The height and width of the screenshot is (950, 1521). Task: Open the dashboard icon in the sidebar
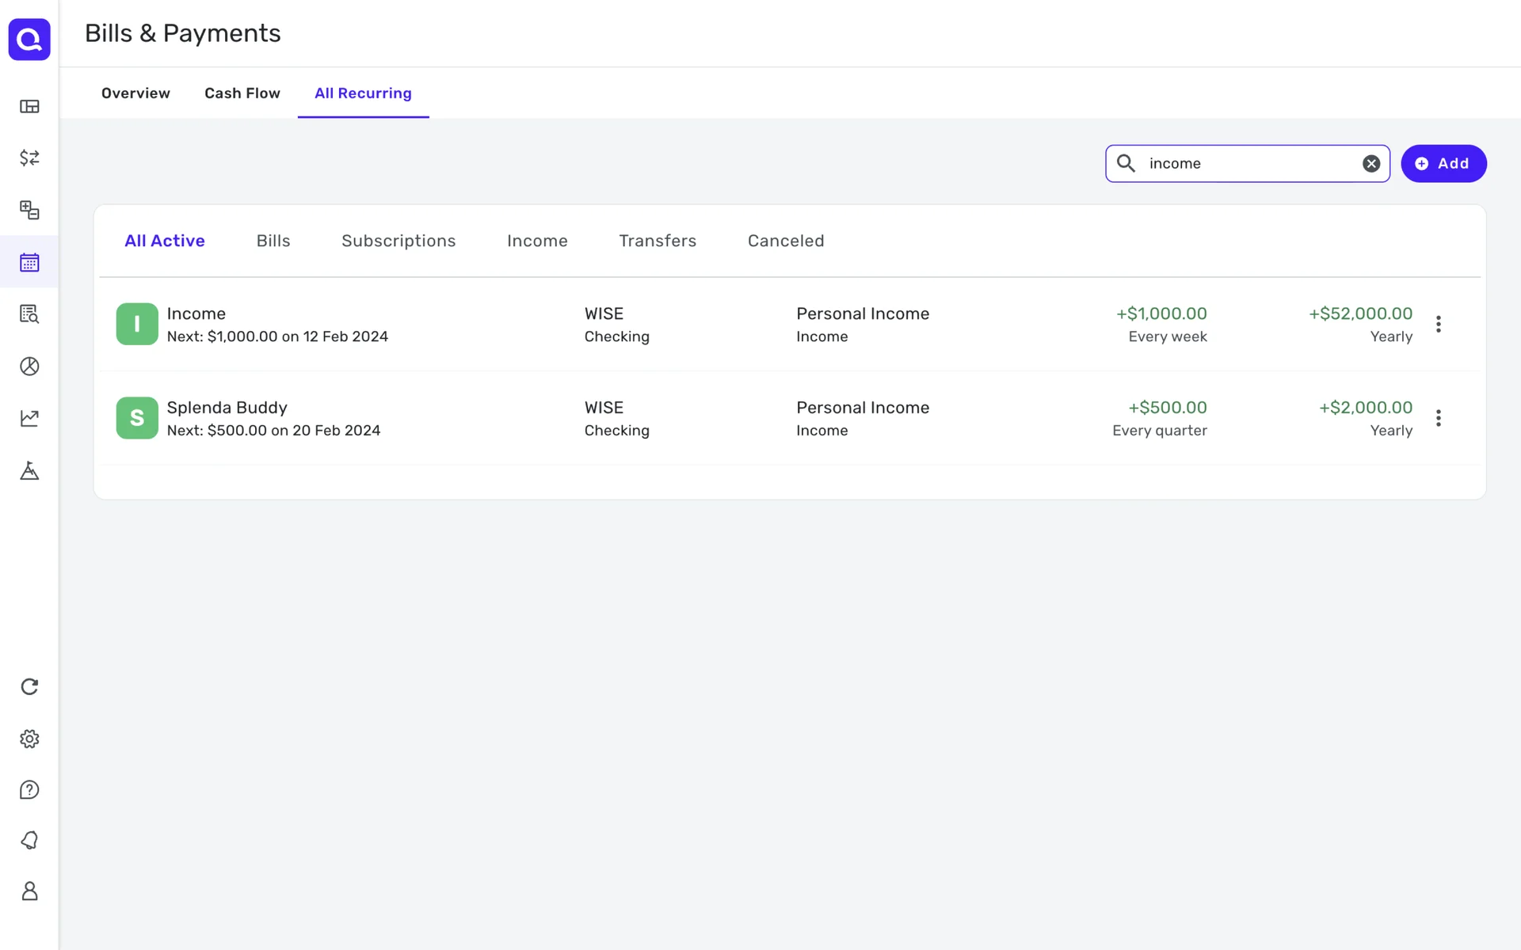pos(29,106)
